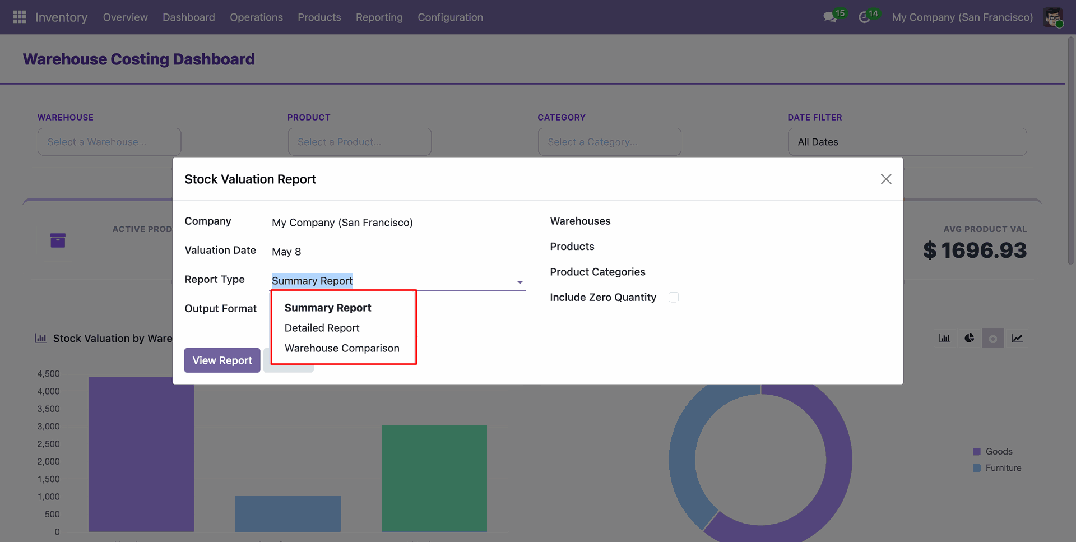Close the Stock Valuation Report dialog
The height and width of the screenshot is (542, 1076).
(885, 179)
